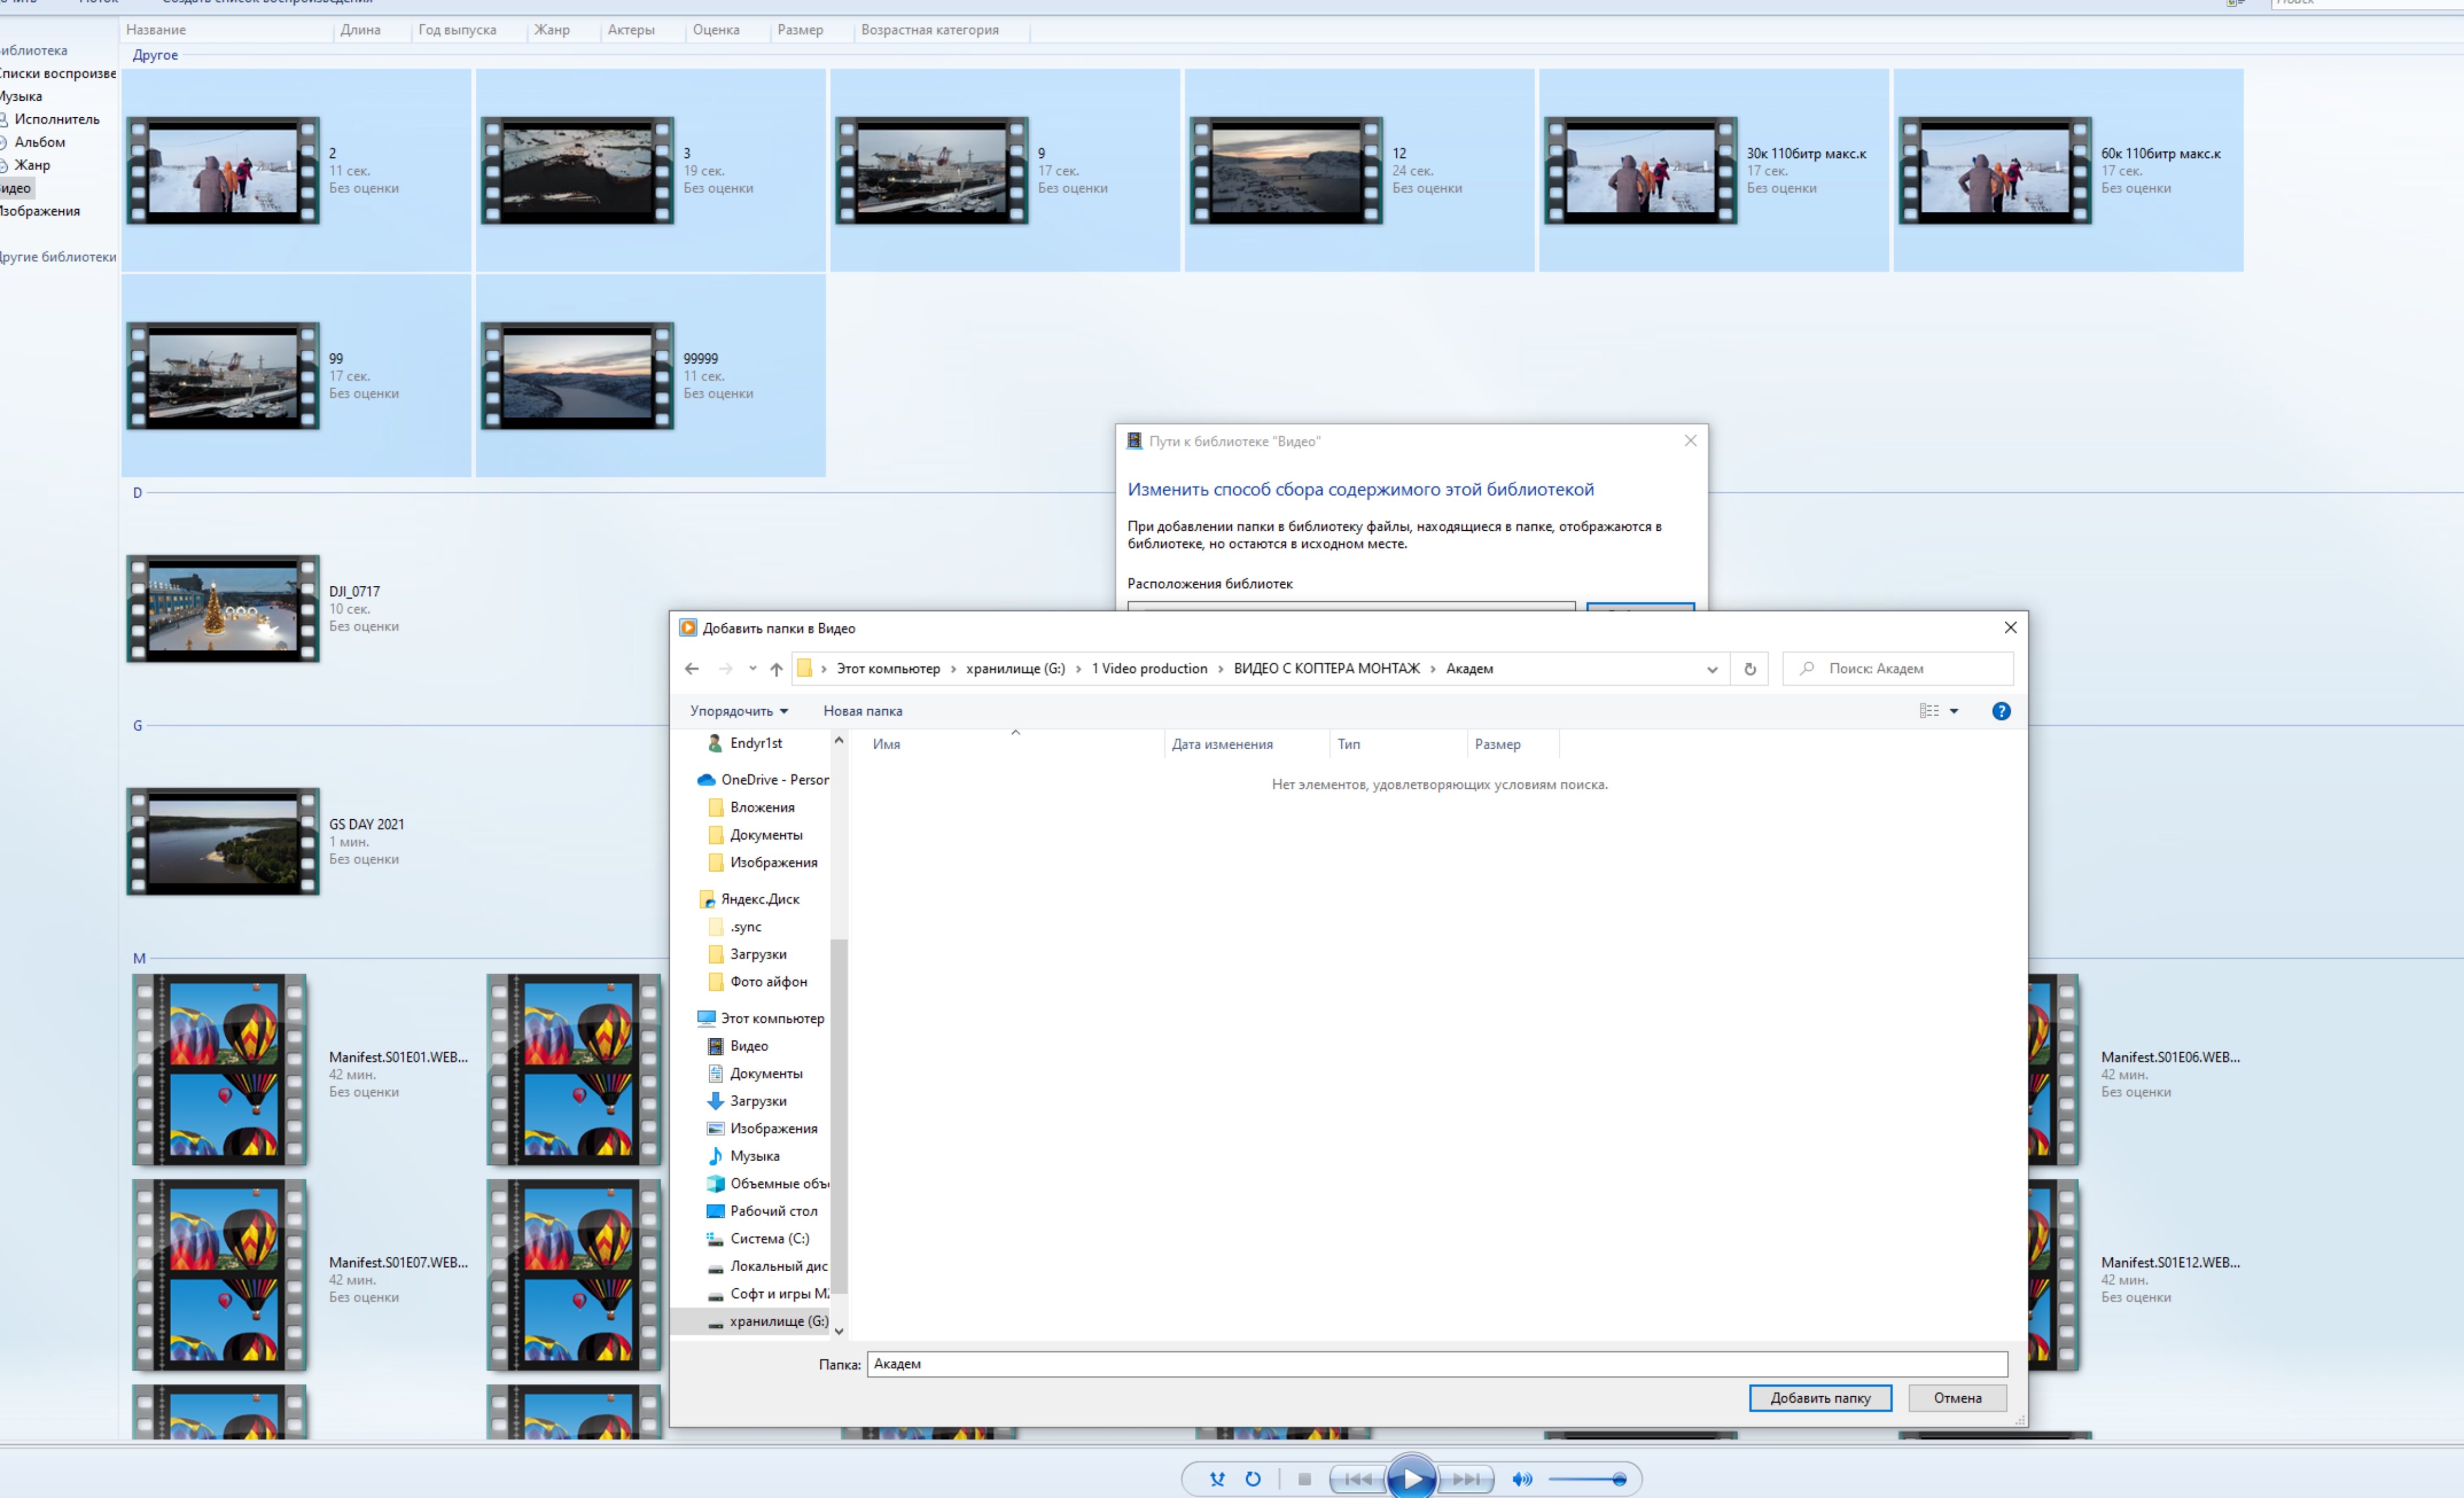Sort by Дата изменения column header
The image size is (2464, 1498).
pyautogui.click(x=1222, y=744)
